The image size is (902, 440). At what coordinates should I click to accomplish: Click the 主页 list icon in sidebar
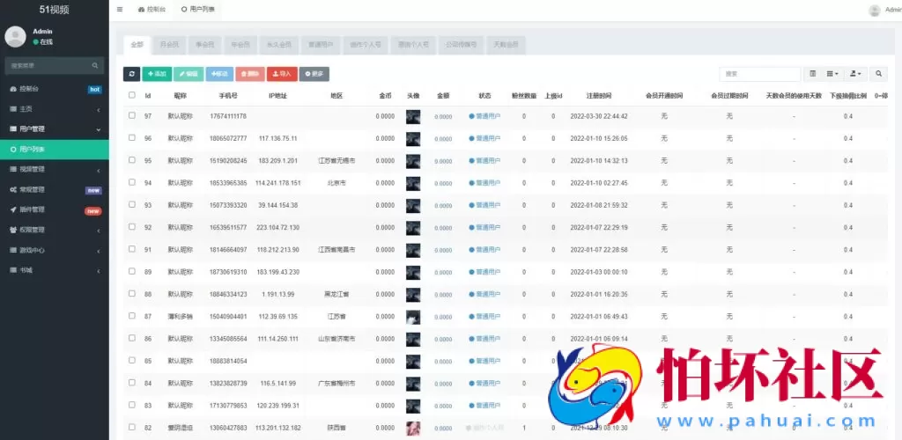[13, 109]
